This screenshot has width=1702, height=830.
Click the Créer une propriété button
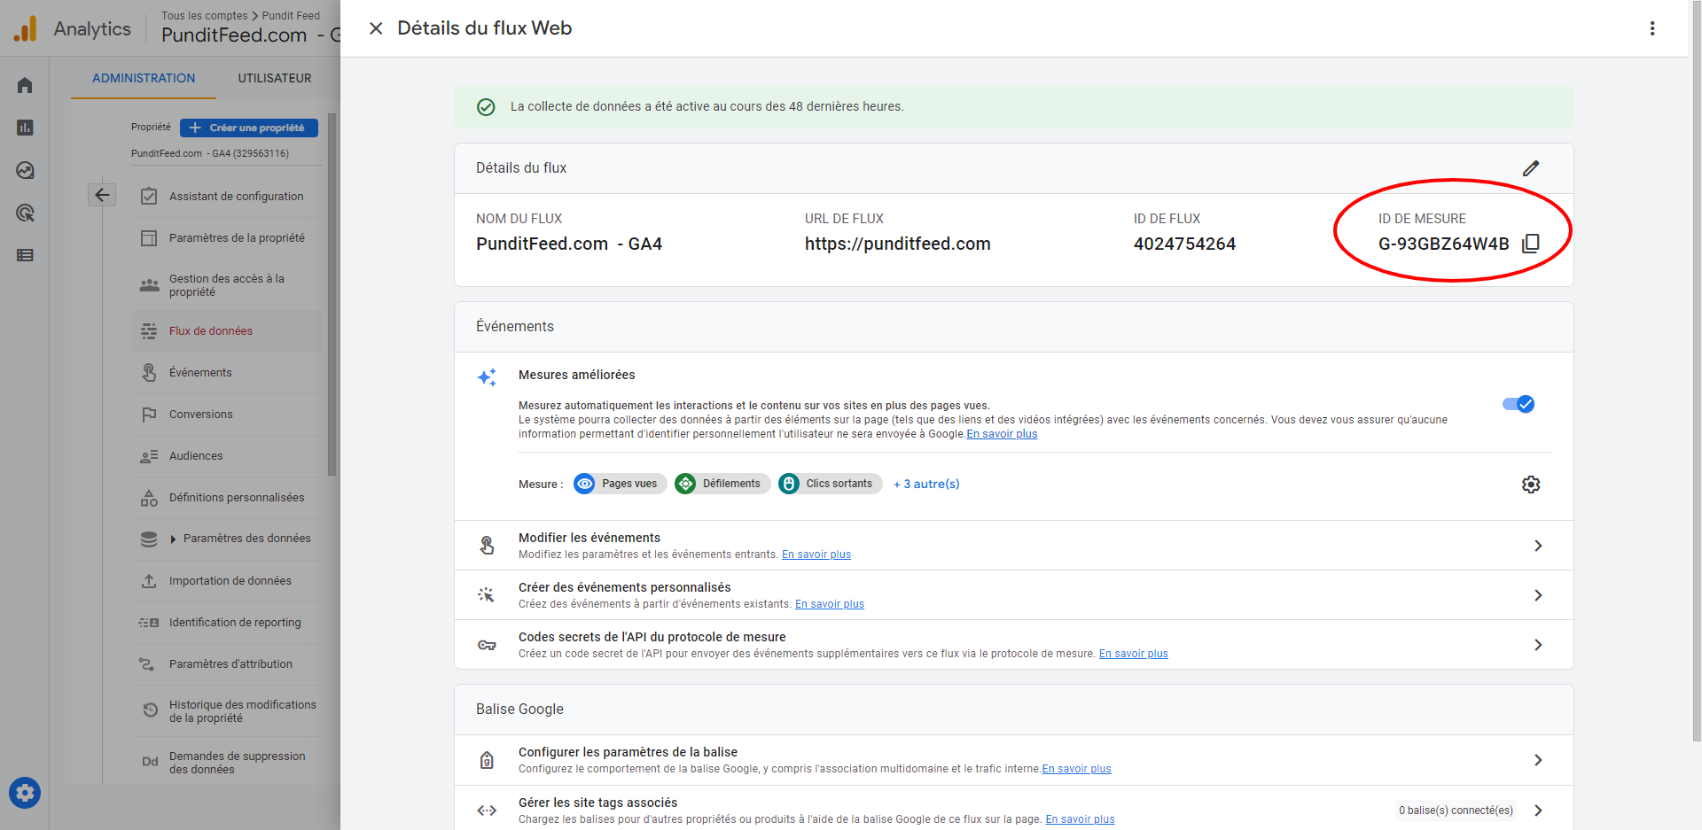click(x=249, y=128)
